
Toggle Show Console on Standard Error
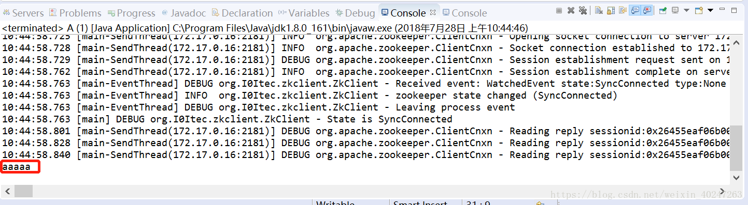coord(647,10)
